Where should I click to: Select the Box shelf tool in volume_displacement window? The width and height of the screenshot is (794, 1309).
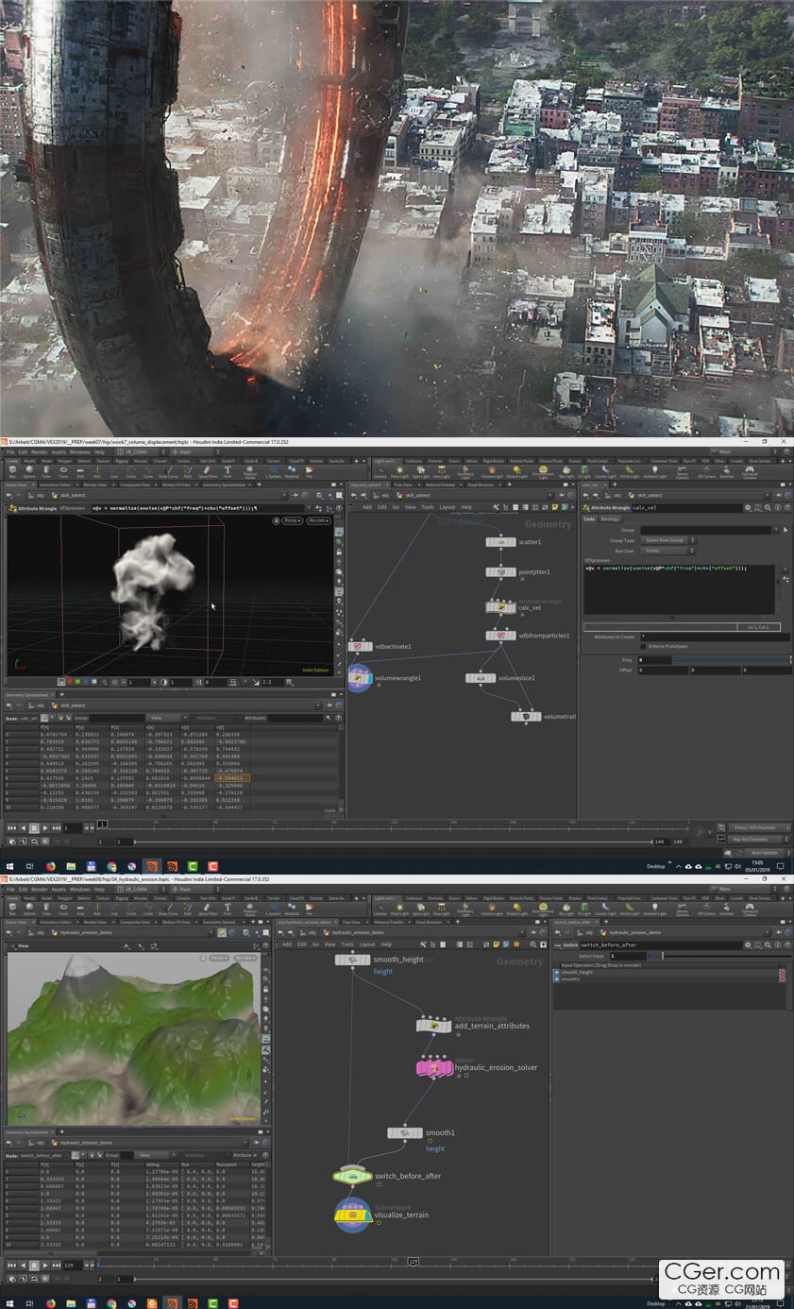click(12, 471)
